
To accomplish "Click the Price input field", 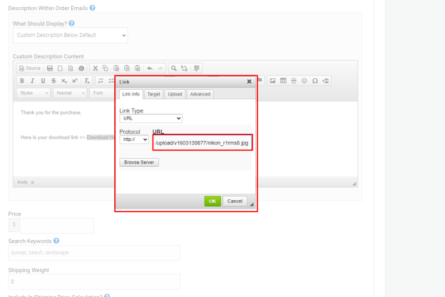I will pos(56,226).
